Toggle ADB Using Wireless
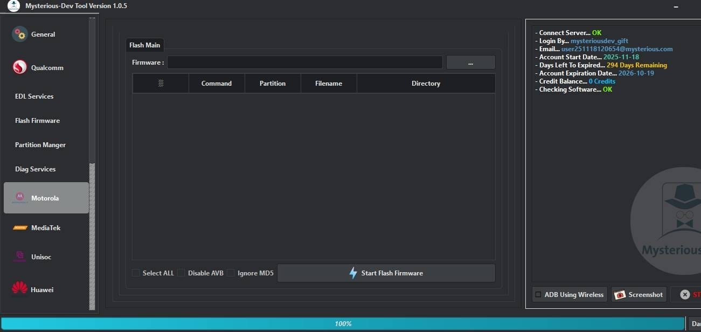 pos(537,294)
